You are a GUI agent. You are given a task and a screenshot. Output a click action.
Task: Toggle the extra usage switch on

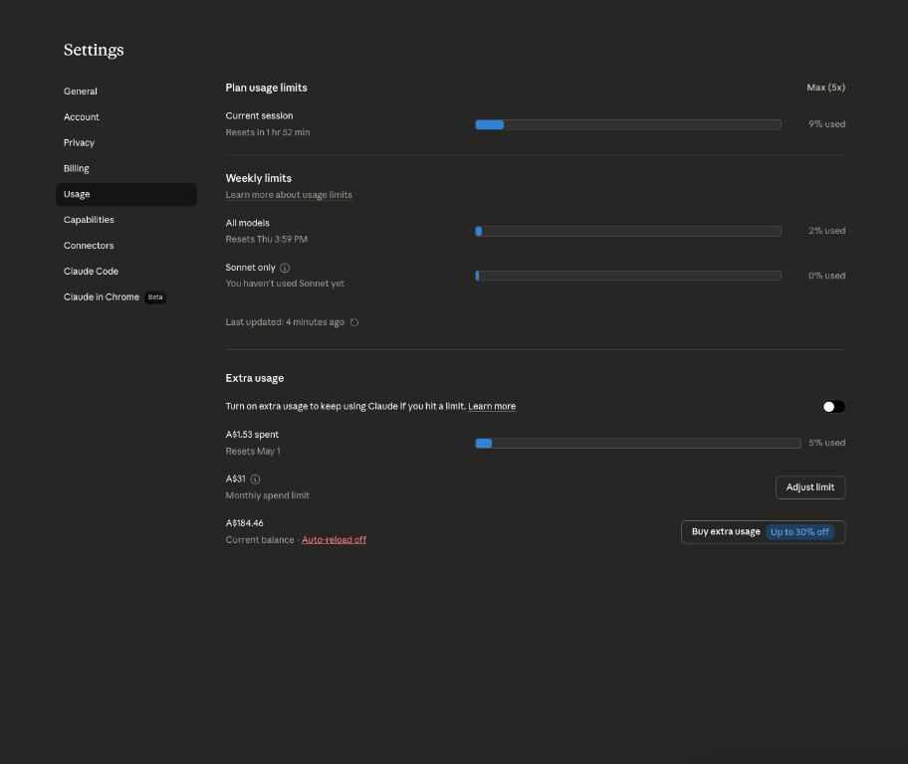tap(833, 406)
